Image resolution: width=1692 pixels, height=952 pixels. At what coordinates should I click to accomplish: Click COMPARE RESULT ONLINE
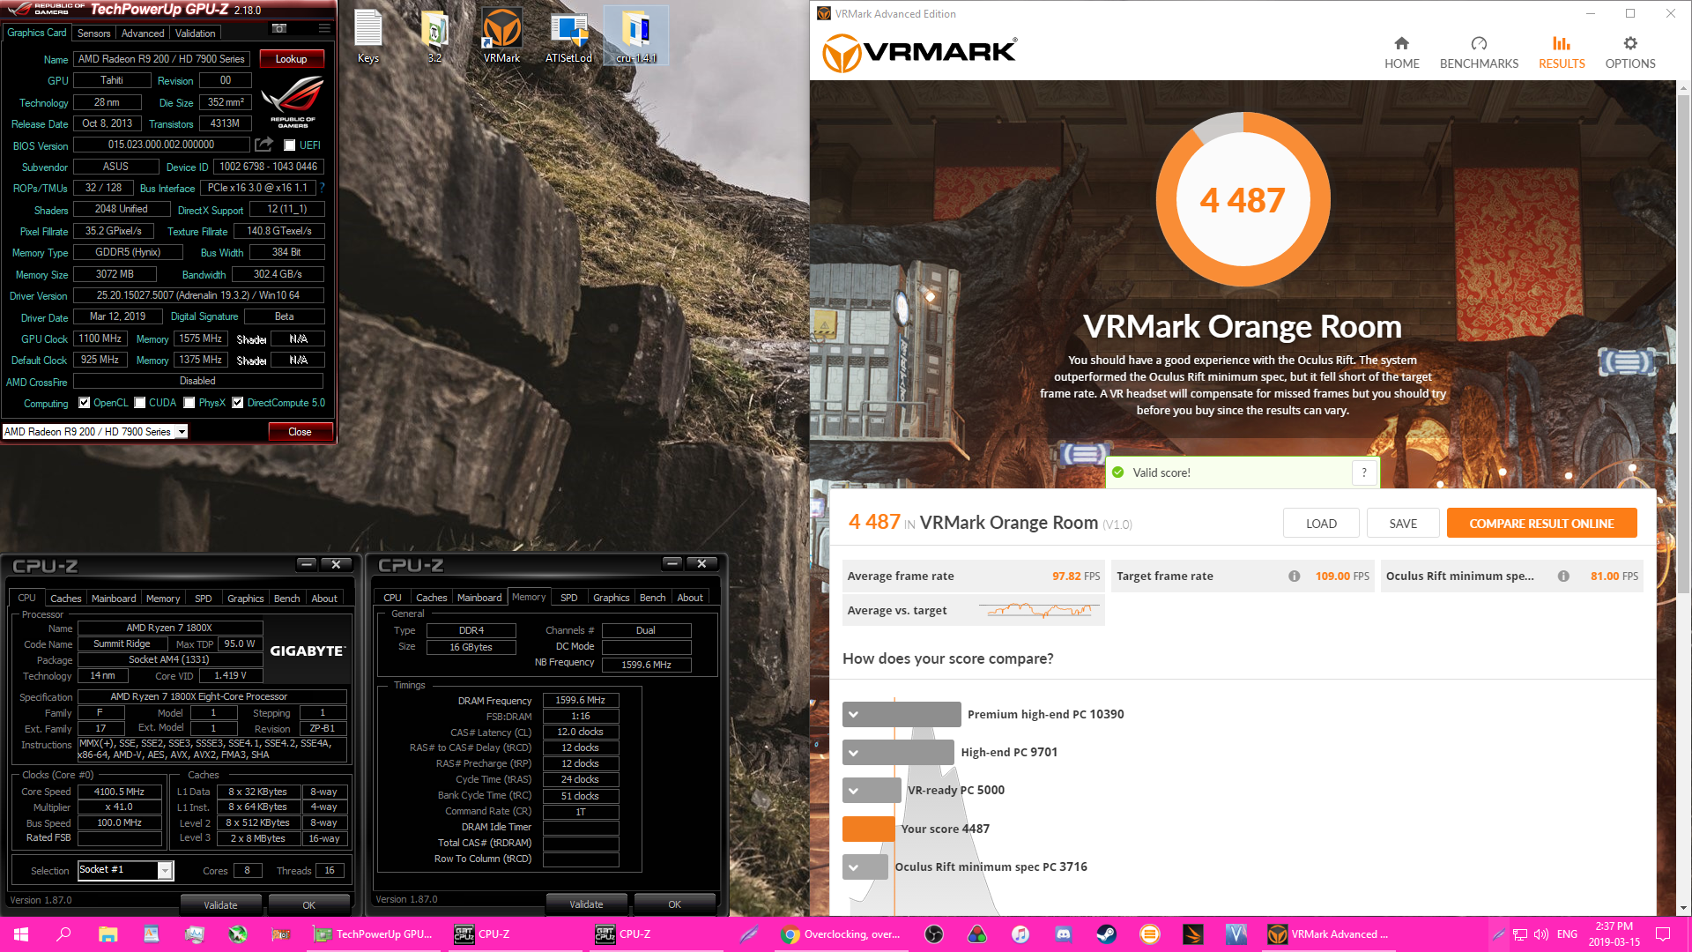click(x=1541, y=524)
